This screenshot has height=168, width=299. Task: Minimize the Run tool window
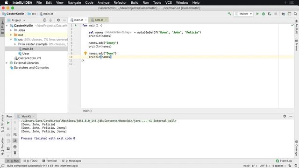(x=291, y=116)
